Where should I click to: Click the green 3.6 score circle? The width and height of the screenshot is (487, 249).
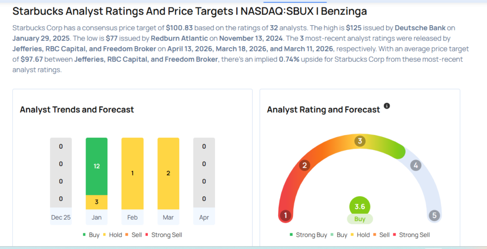(360, 207)
